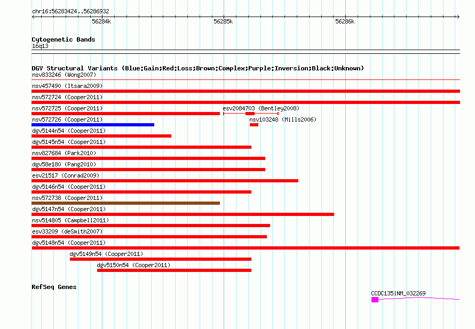Click the dgv5145n54 (Cooper2011) label
475x329 pixels.
pos(69,142)
